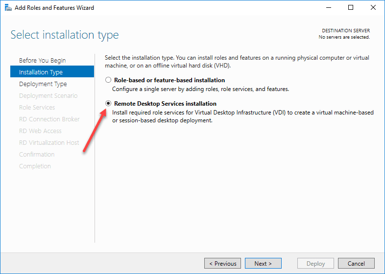The height and width of the screenshot is (274, 385).
Task: Select Remote Desktop Services installation radio button
Action: coord(108,104)
